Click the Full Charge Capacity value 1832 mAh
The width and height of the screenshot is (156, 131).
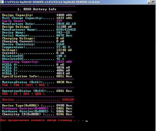(x=64, y=18)
